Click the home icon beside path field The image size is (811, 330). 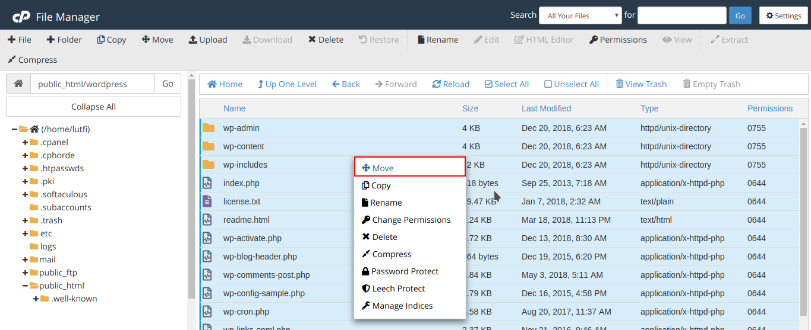[x=18, y=84]
